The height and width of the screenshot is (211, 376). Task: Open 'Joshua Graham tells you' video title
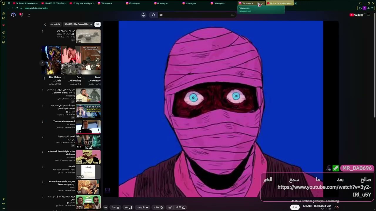pos(61,183)
